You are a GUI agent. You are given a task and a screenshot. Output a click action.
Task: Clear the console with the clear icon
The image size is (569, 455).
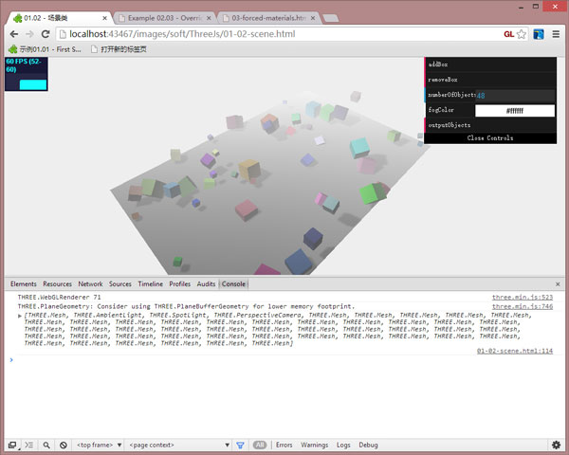[x=63, y=445]
